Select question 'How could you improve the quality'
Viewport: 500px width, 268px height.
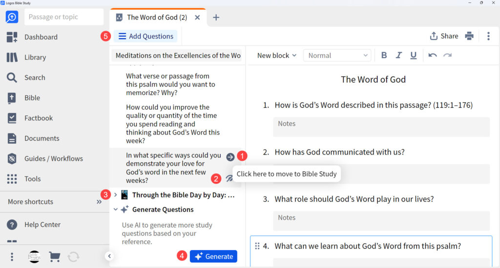click(x=173, y=124)
